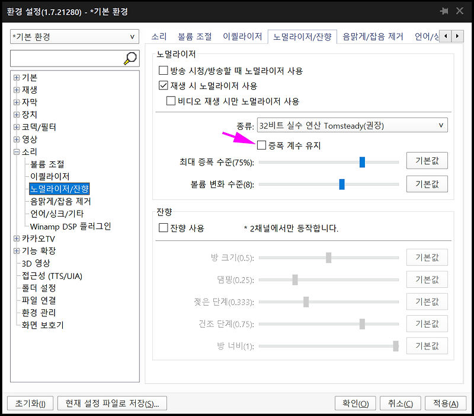Click the 방 크기 slider handle
This screenshot has height=416, width=474.
coord(329,258)
